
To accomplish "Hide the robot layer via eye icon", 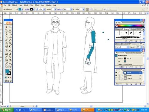I will coord(116,73).
